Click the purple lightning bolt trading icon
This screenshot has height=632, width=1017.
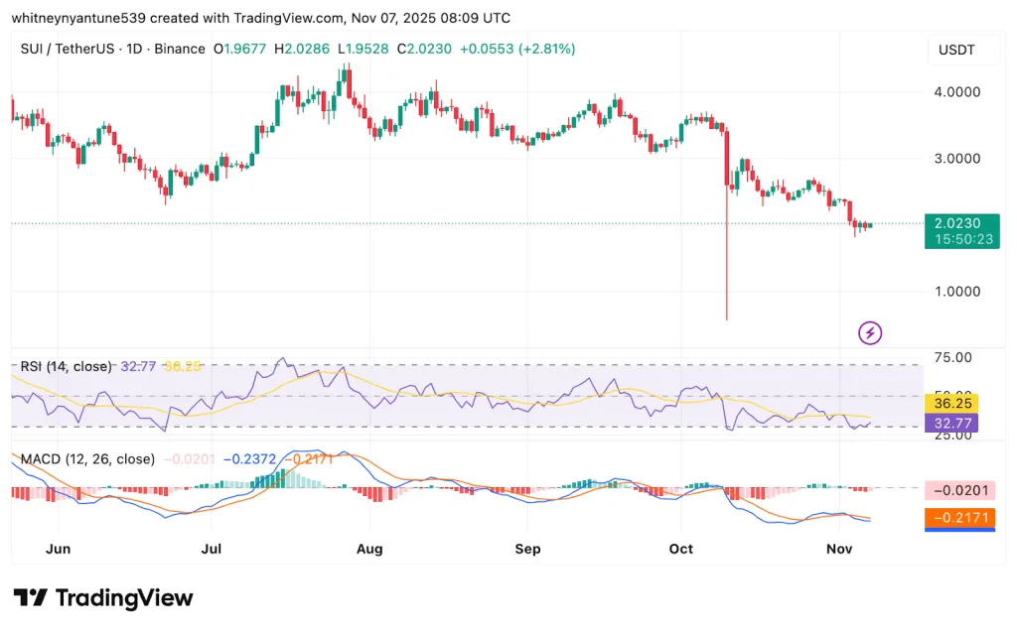(870, 332)
